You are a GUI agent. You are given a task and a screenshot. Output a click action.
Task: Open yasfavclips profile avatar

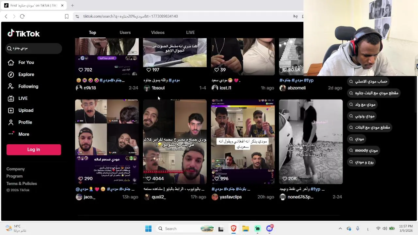pos(215,197)
